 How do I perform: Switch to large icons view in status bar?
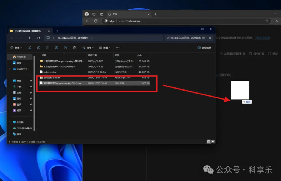[213, 142]
